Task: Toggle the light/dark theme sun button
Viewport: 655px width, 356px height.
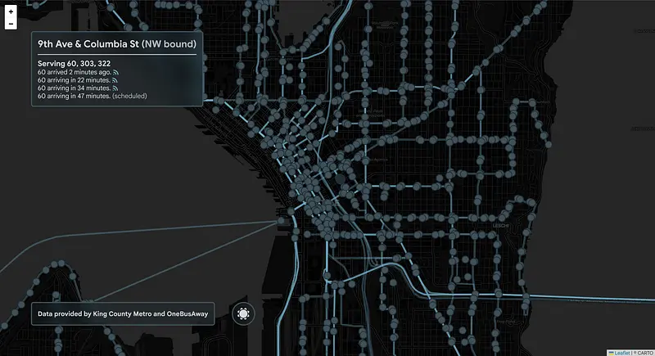Action: click(x=243, y=313)
